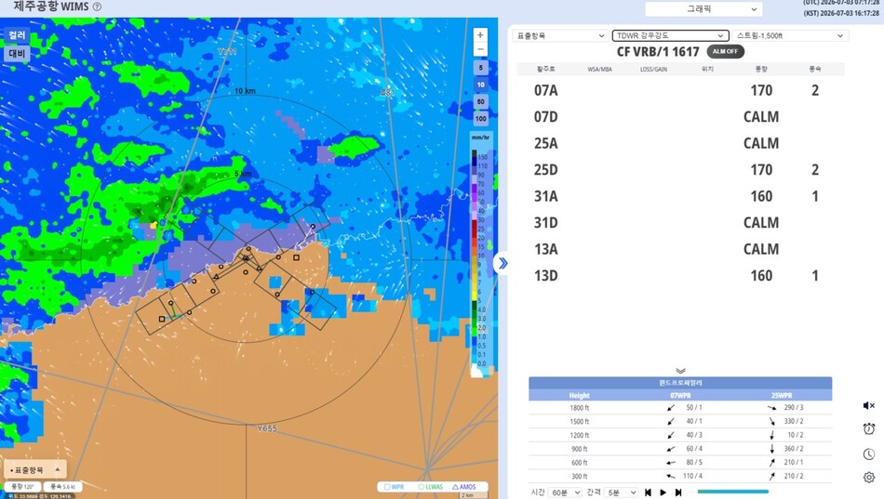Open the alarm clock icon
Viewport: 884px width, 499px height.
pos(869,429)
